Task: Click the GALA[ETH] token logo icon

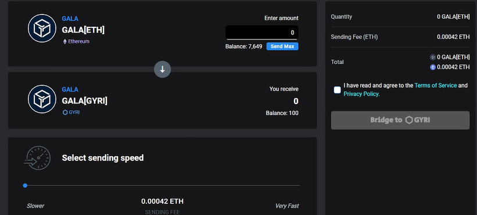Action: (42, 28)
